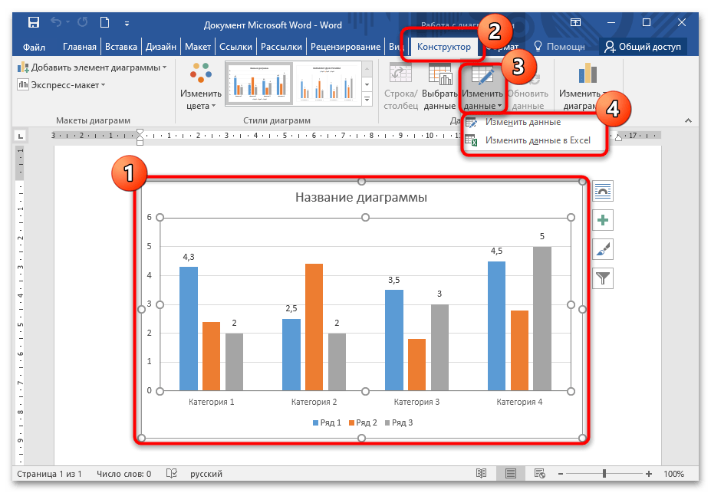Switch to Read Mode view icon

pos(481,474)
